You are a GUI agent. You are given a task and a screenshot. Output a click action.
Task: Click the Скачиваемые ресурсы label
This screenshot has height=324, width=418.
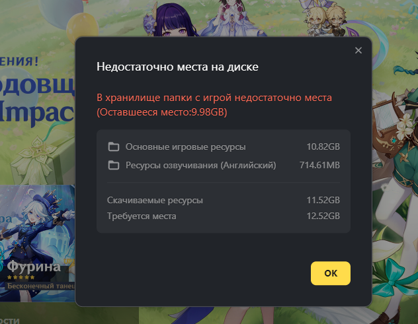tap(155, 201)
